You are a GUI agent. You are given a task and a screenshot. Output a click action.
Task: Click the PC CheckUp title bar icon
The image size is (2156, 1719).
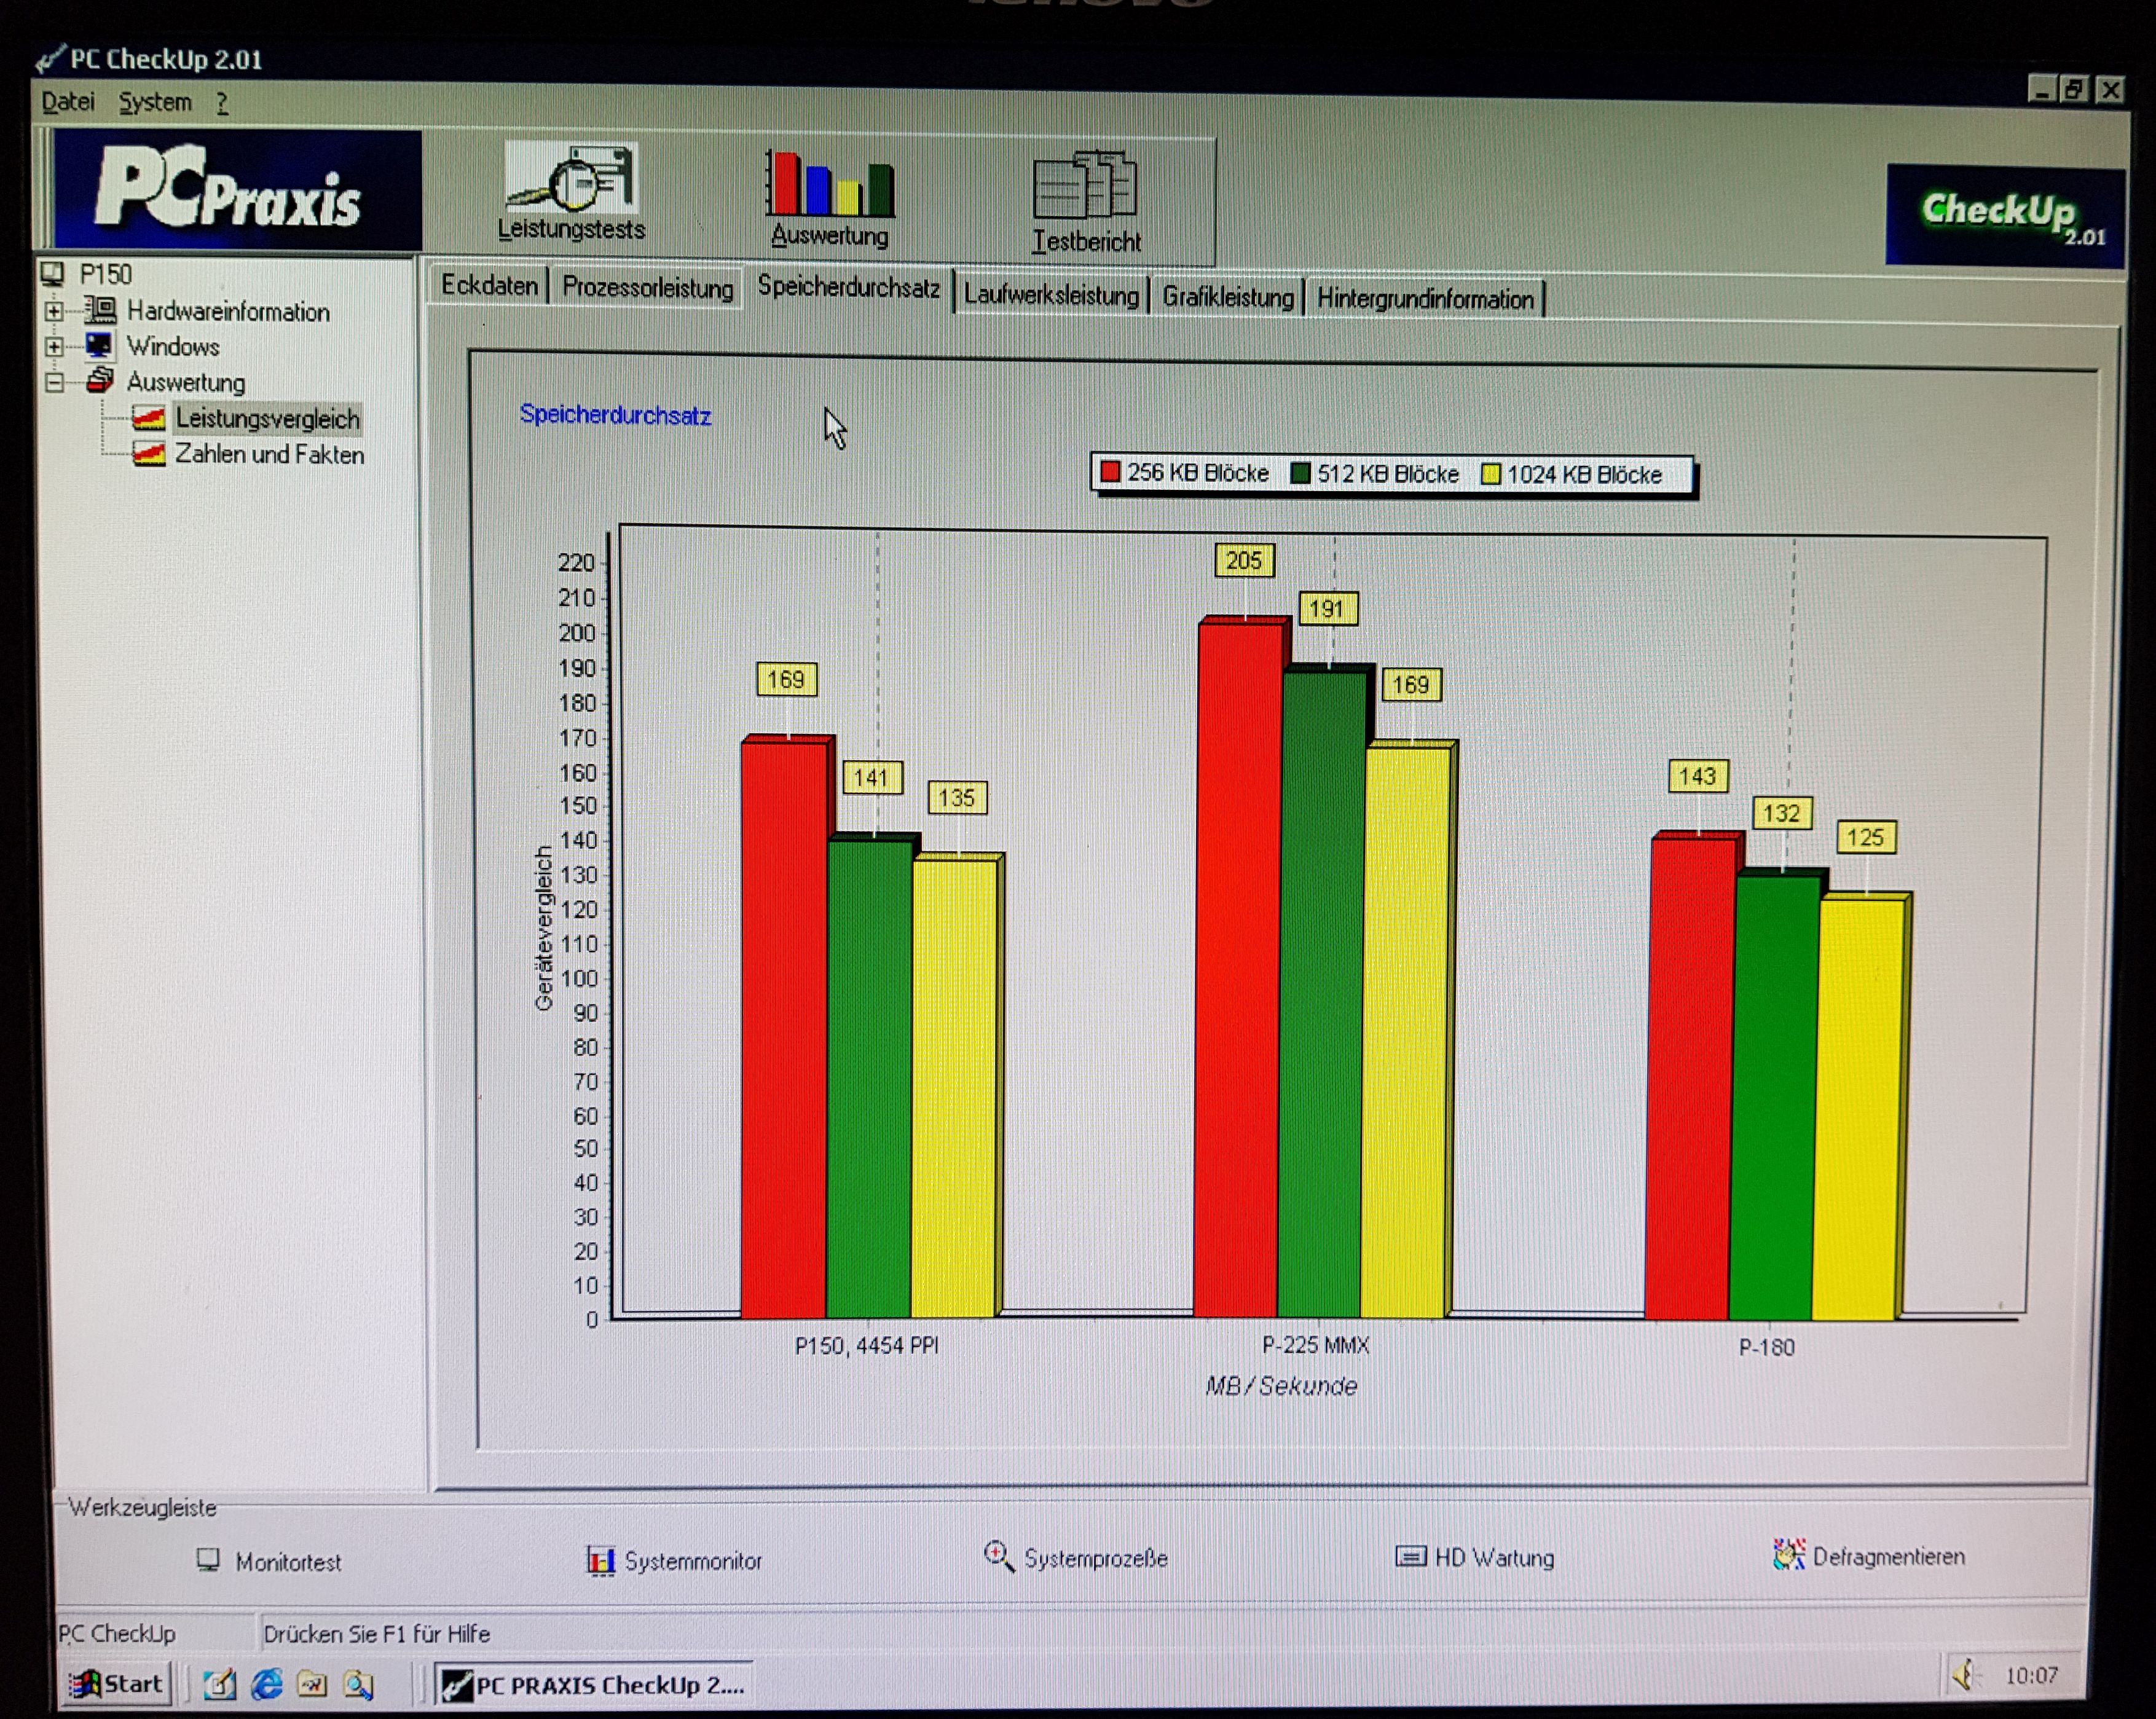[x=50, y=59]
